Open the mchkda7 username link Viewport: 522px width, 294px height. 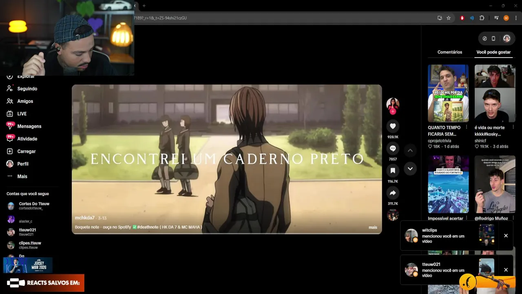tap(85, 218)
